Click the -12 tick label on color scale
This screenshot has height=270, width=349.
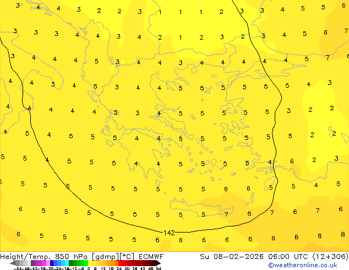pos(74,269)
